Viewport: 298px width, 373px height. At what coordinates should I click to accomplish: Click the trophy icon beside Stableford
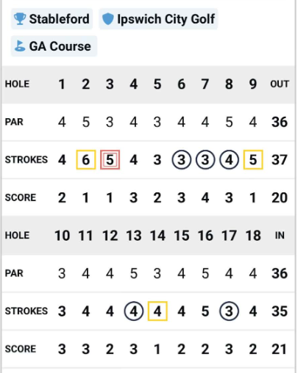[x=20, y=19]
